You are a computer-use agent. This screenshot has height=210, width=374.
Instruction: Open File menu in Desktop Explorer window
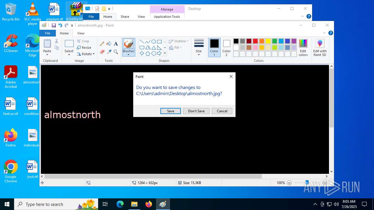tap(91, 17)
